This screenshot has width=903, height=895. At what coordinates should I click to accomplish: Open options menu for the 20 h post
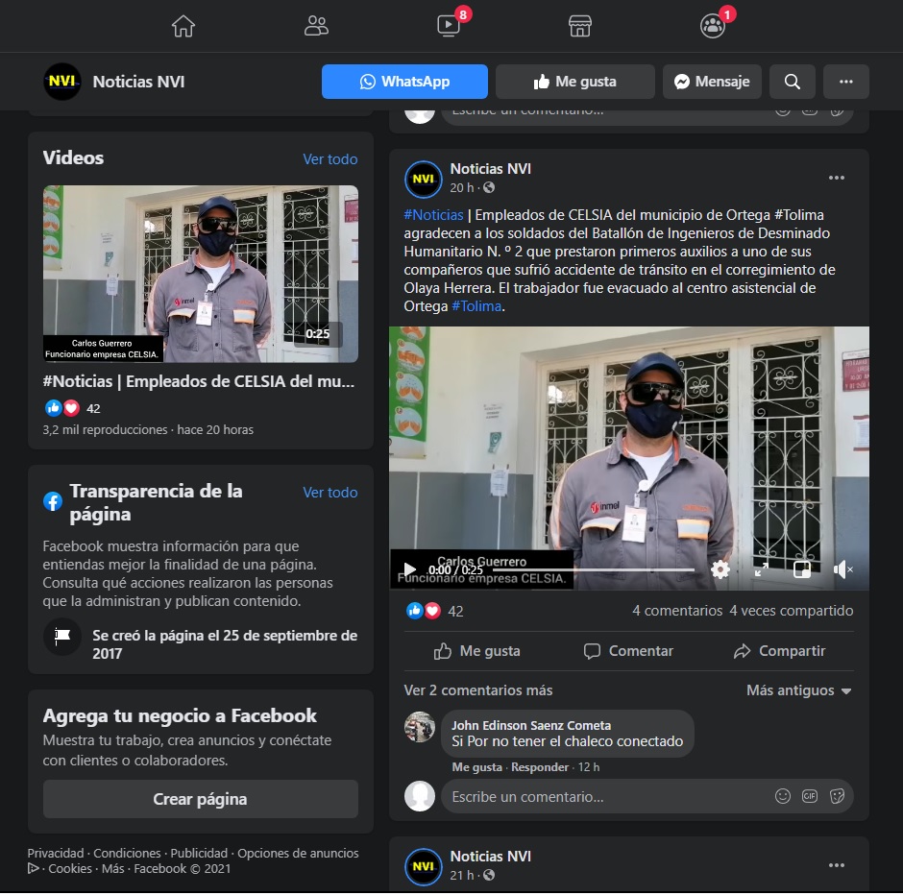(836, 178)
